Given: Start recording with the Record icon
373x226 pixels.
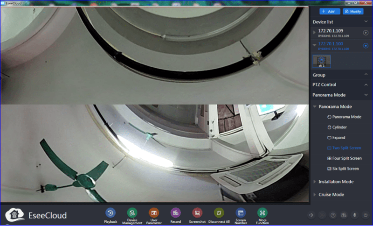Looking at the screenshot, I should (175, 213).
